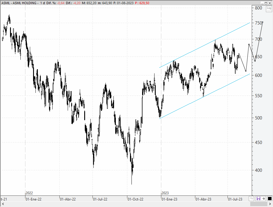The width and height of the screenshot is (273, 207).
Task: Click the 01-Ene-23 date label
Action: pyautogui.click(x=169, y=199)
